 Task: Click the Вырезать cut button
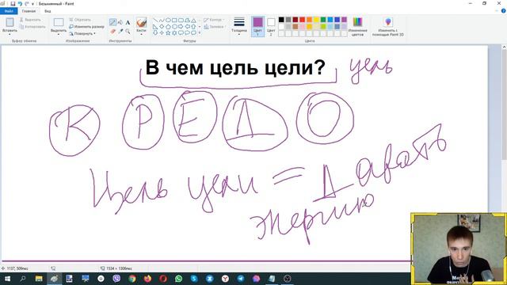[x=30, y=20]
